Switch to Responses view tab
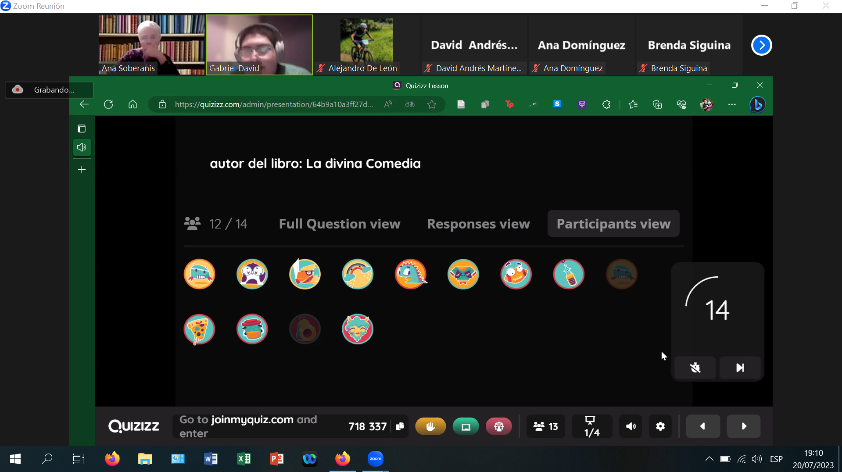The height and width of the screenshot is (472, 842). point(478,224)
